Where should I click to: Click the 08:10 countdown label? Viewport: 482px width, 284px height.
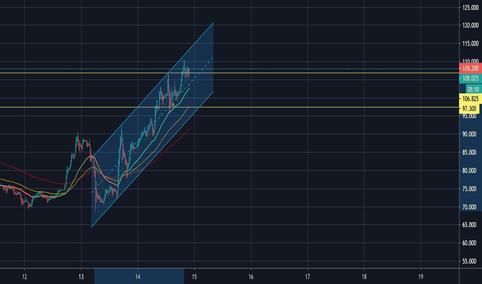473,89
